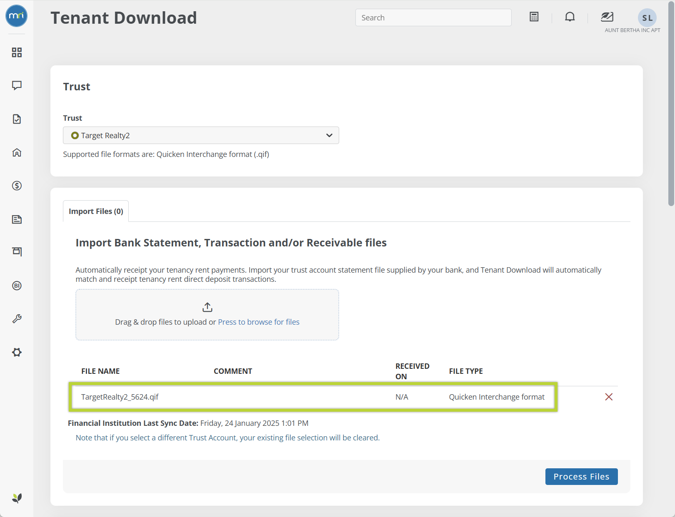Remove the TargetRealty2_5624.qif file
The image size is (675, 517).
point(608,397)
